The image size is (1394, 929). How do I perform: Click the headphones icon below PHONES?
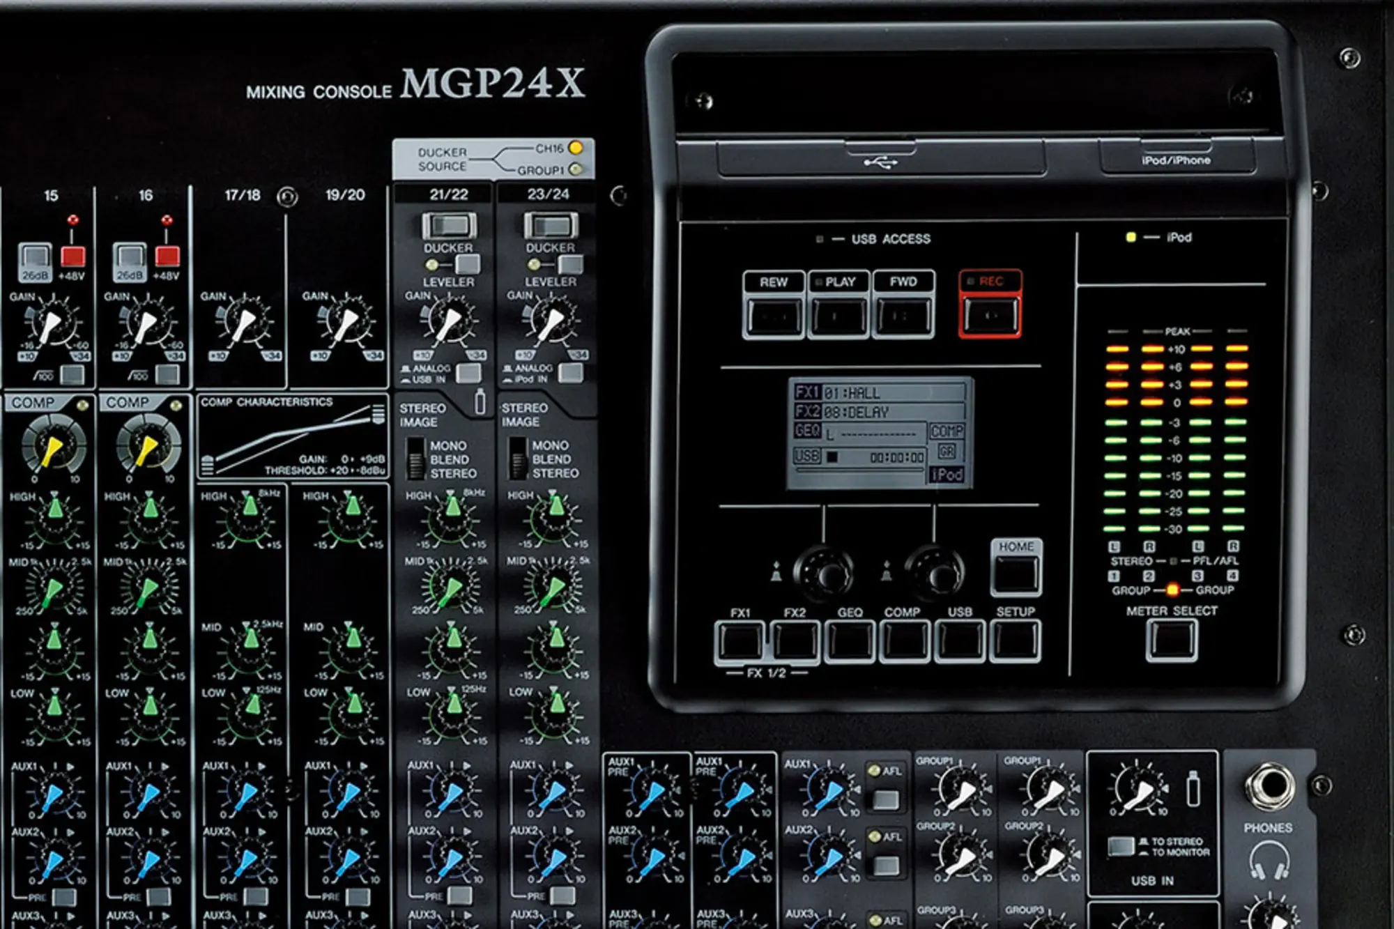pos(1269,860)
